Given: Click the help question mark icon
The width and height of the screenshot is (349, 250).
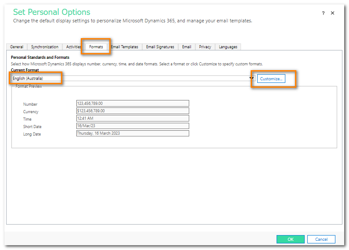Looking at the screenshot, I should point(324,13).
